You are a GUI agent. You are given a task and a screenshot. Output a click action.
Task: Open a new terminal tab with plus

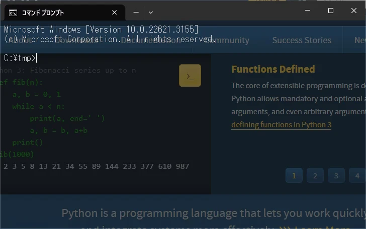pos(136,13)
